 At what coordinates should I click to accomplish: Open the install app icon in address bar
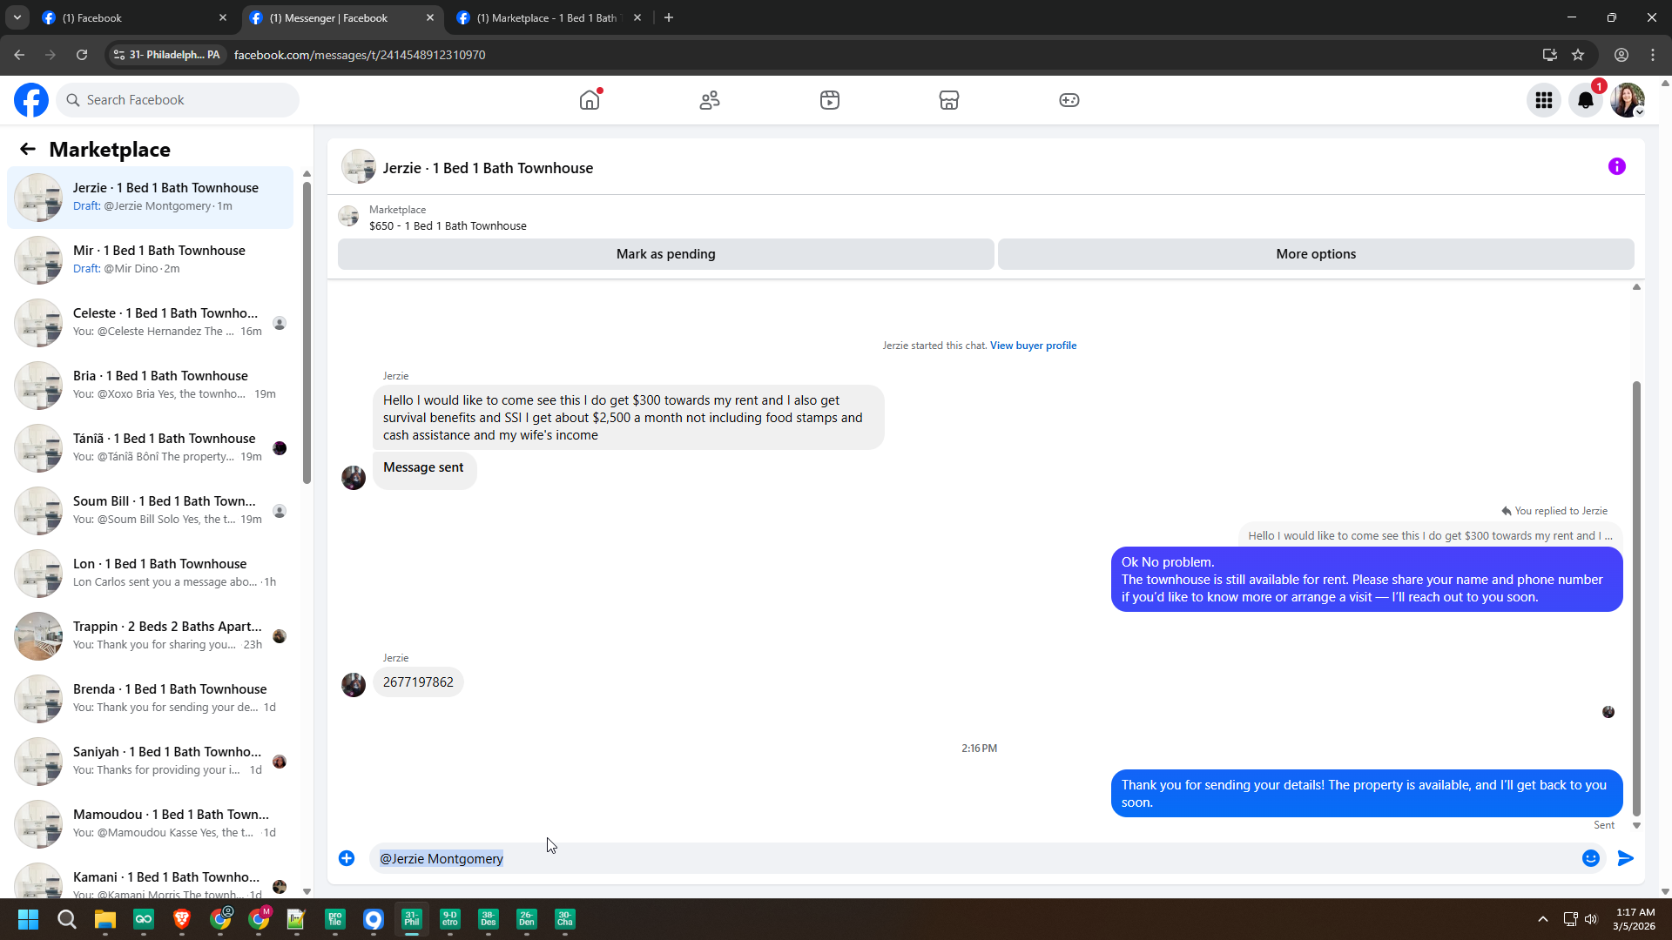pos(1550,55)
